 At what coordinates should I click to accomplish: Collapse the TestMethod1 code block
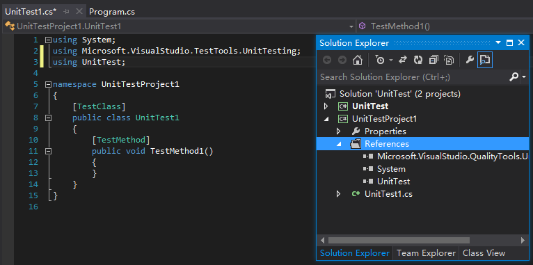click(x=48, y=151)
